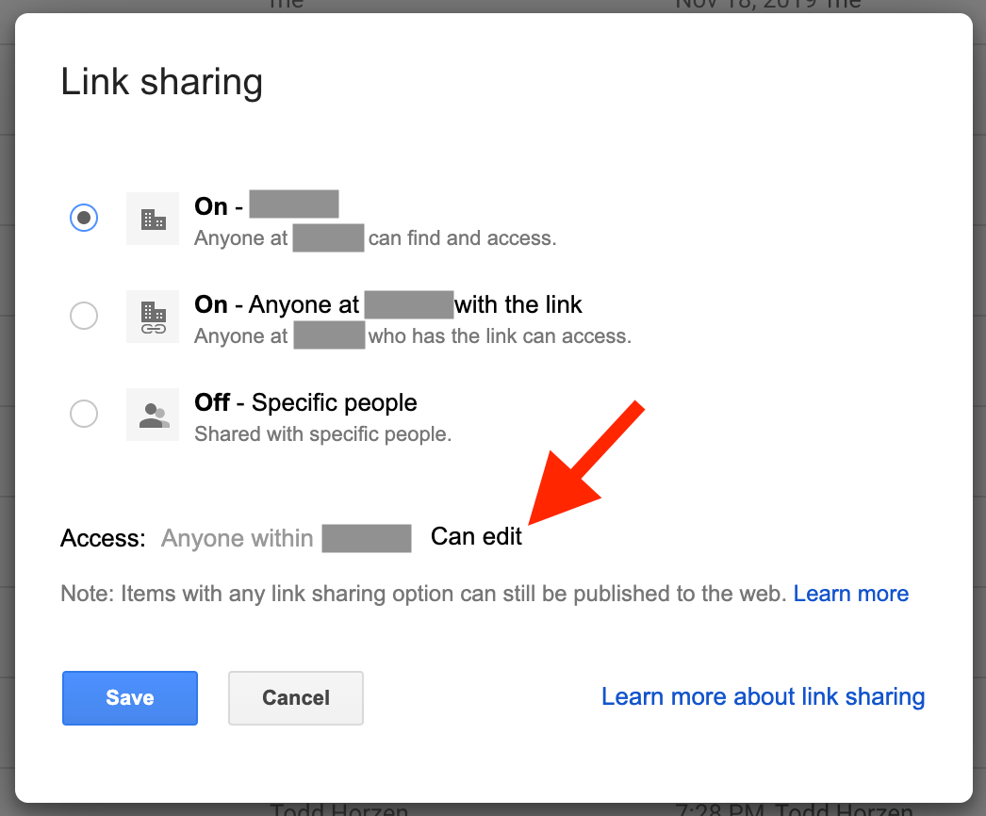This screenshot has width=986, height=816.
Task: Open 'Learn more about link sharing' link
Action: (763, 696)
